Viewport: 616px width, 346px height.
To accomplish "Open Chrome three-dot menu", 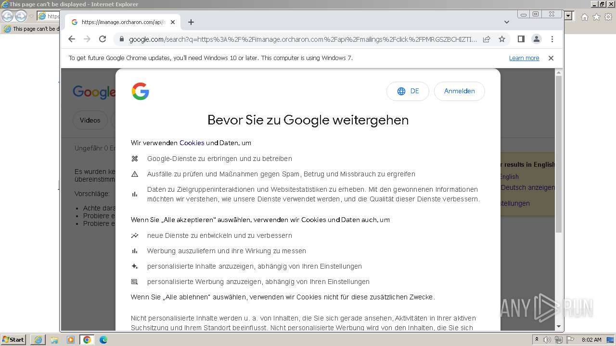I will click(x=552, y=39).
